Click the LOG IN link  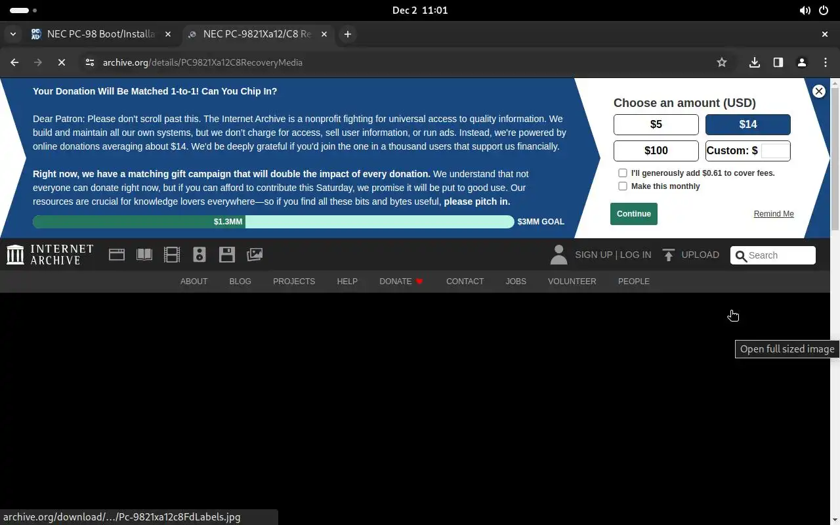tap(635, 255)
